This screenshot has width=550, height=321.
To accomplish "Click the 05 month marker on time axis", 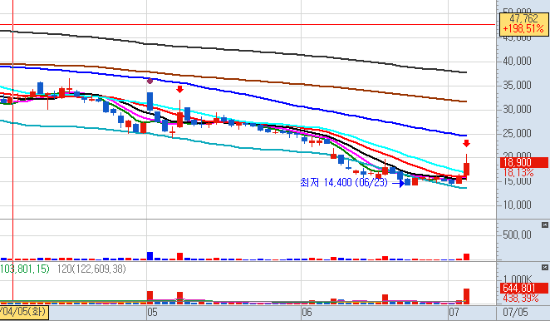I will point(152,312).
